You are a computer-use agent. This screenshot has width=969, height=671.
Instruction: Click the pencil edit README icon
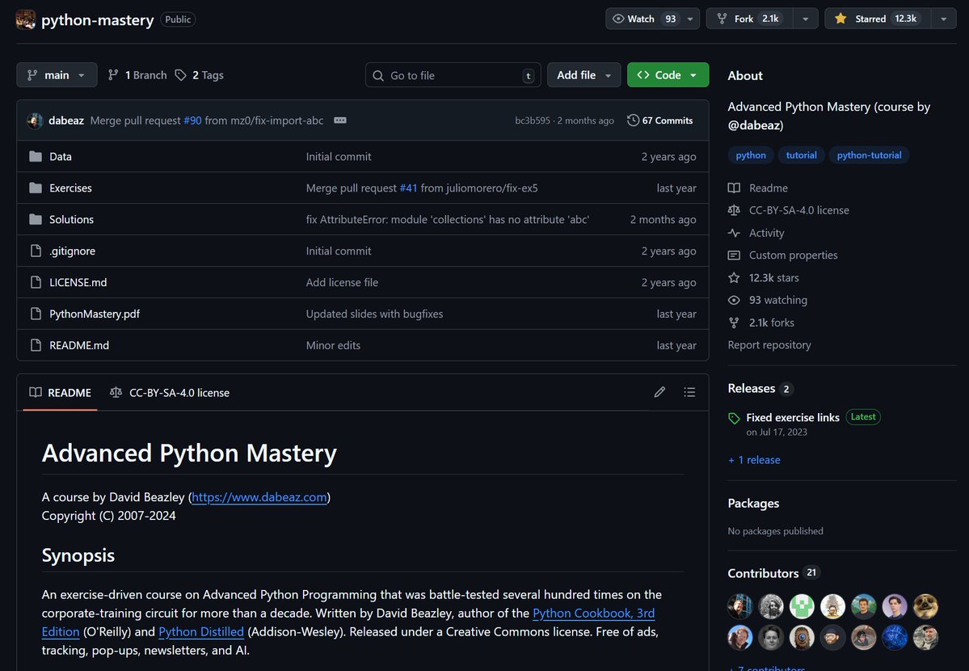(659, 392)
